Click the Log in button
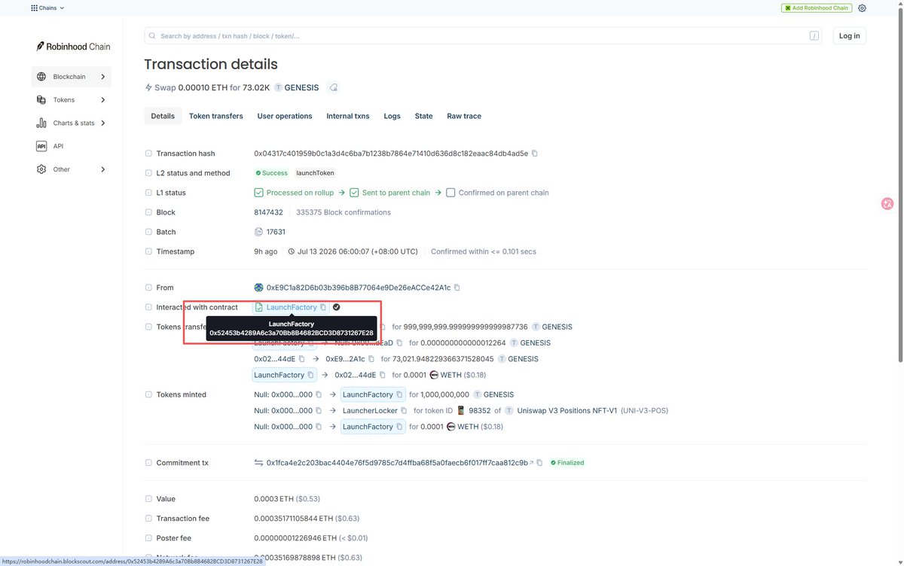904x566 pixels. tap(850, 36)
